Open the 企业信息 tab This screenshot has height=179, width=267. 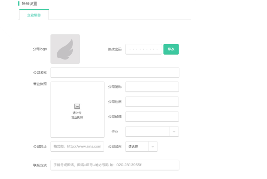coord(34,15)
